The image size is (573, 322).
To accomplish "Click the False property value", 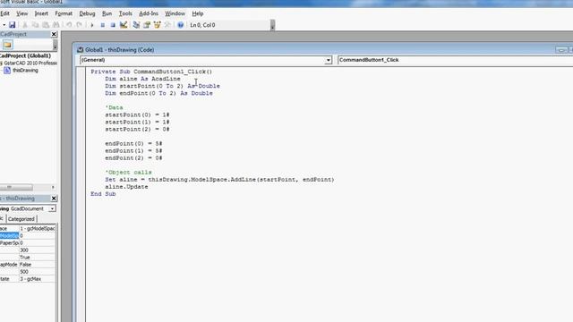I will click(38, 265).
